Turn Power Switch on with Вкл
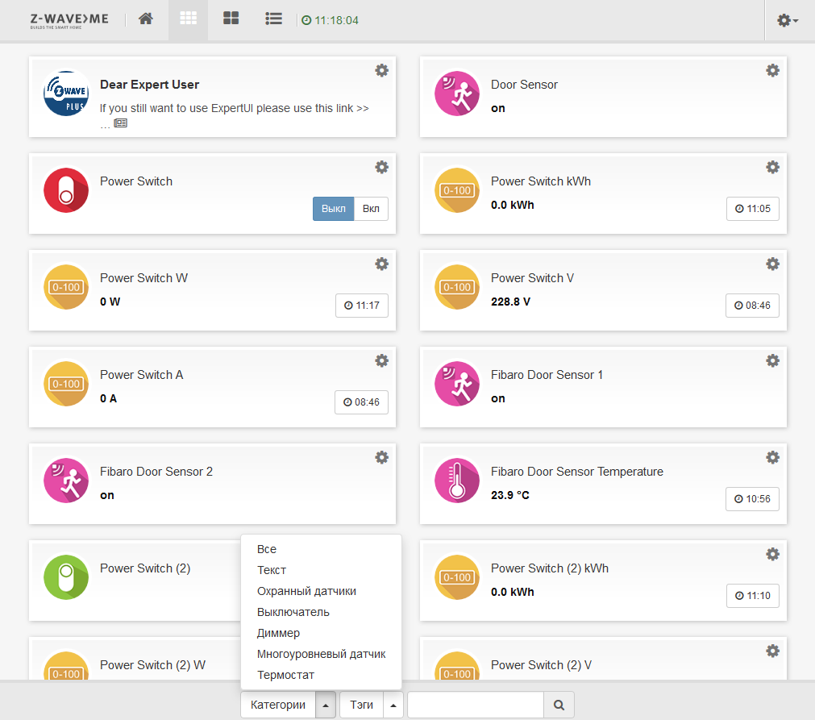 371,209
